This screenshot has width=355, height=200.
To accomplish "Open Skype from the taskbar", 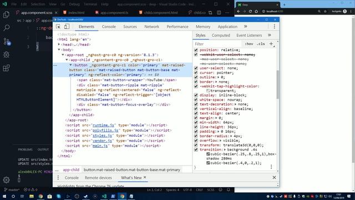I will coord(59,196).
